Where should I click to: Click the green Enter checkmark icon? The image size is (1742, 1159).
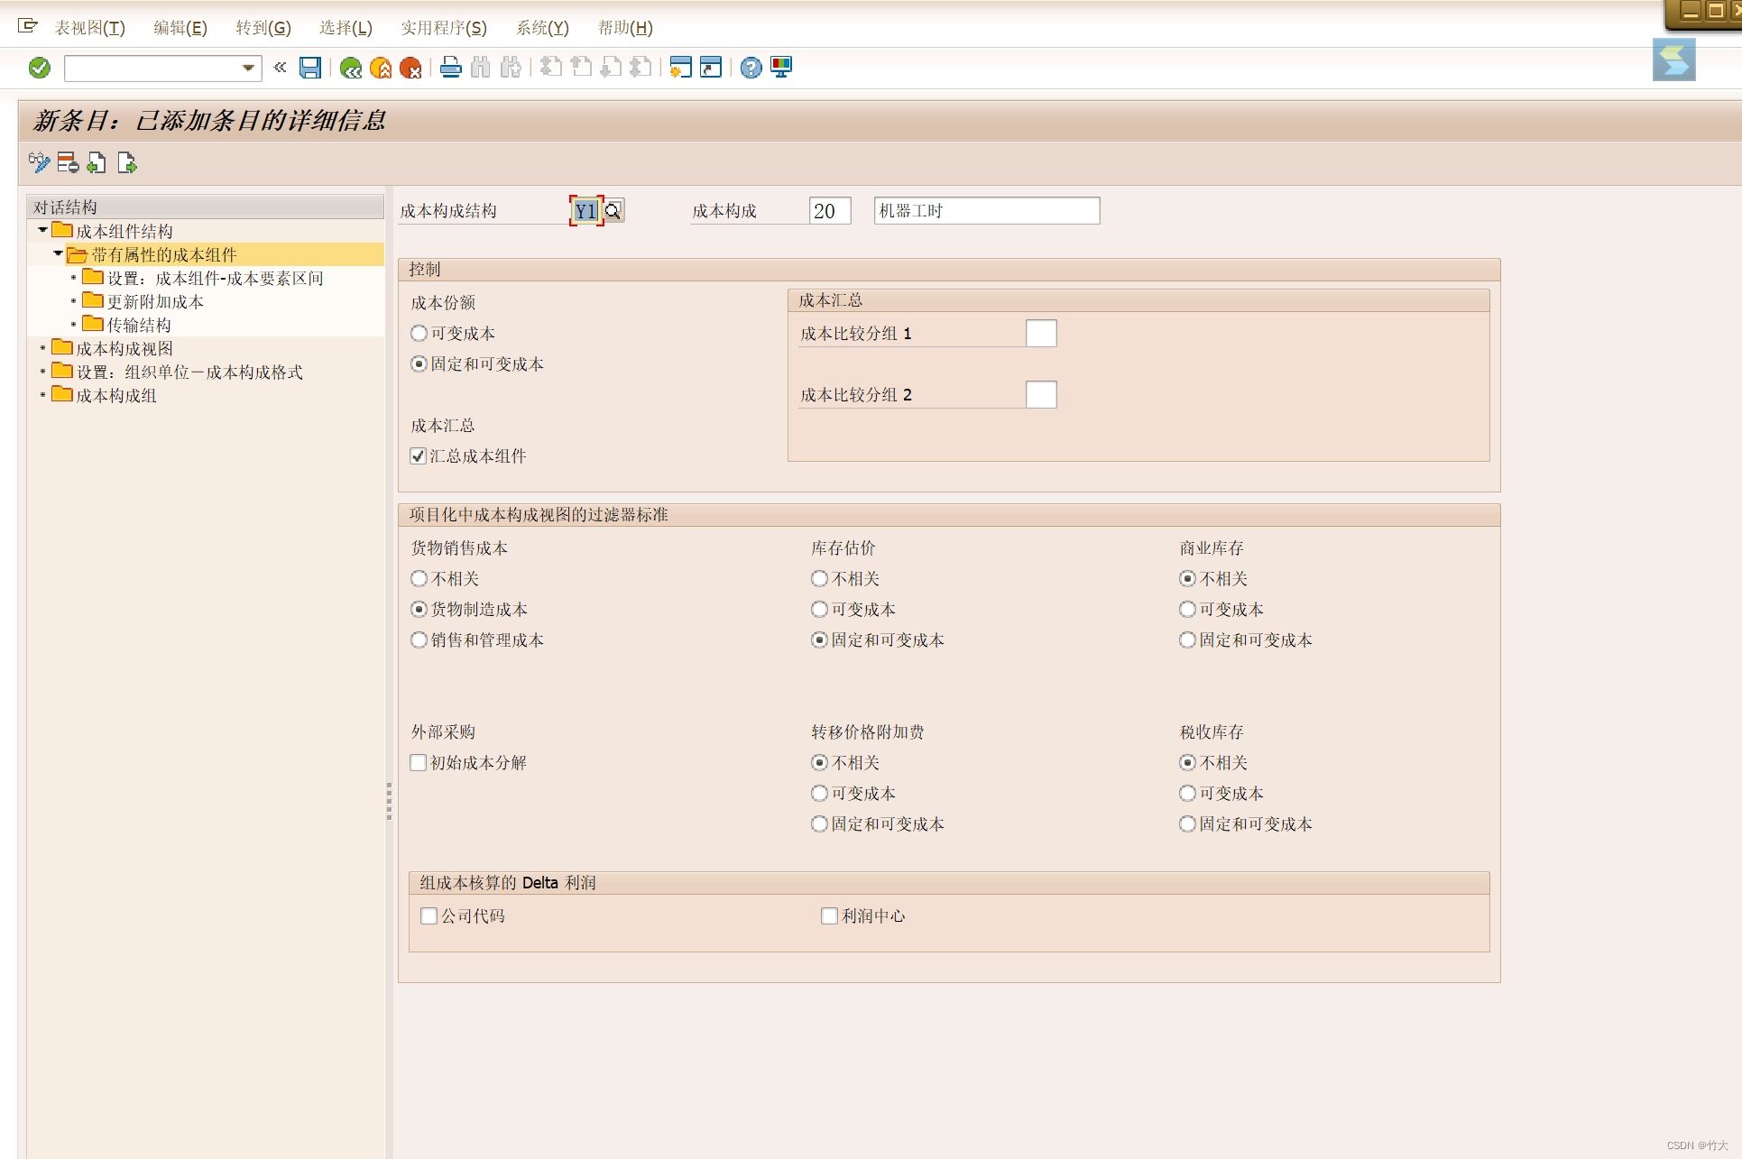tap(40, 68)
